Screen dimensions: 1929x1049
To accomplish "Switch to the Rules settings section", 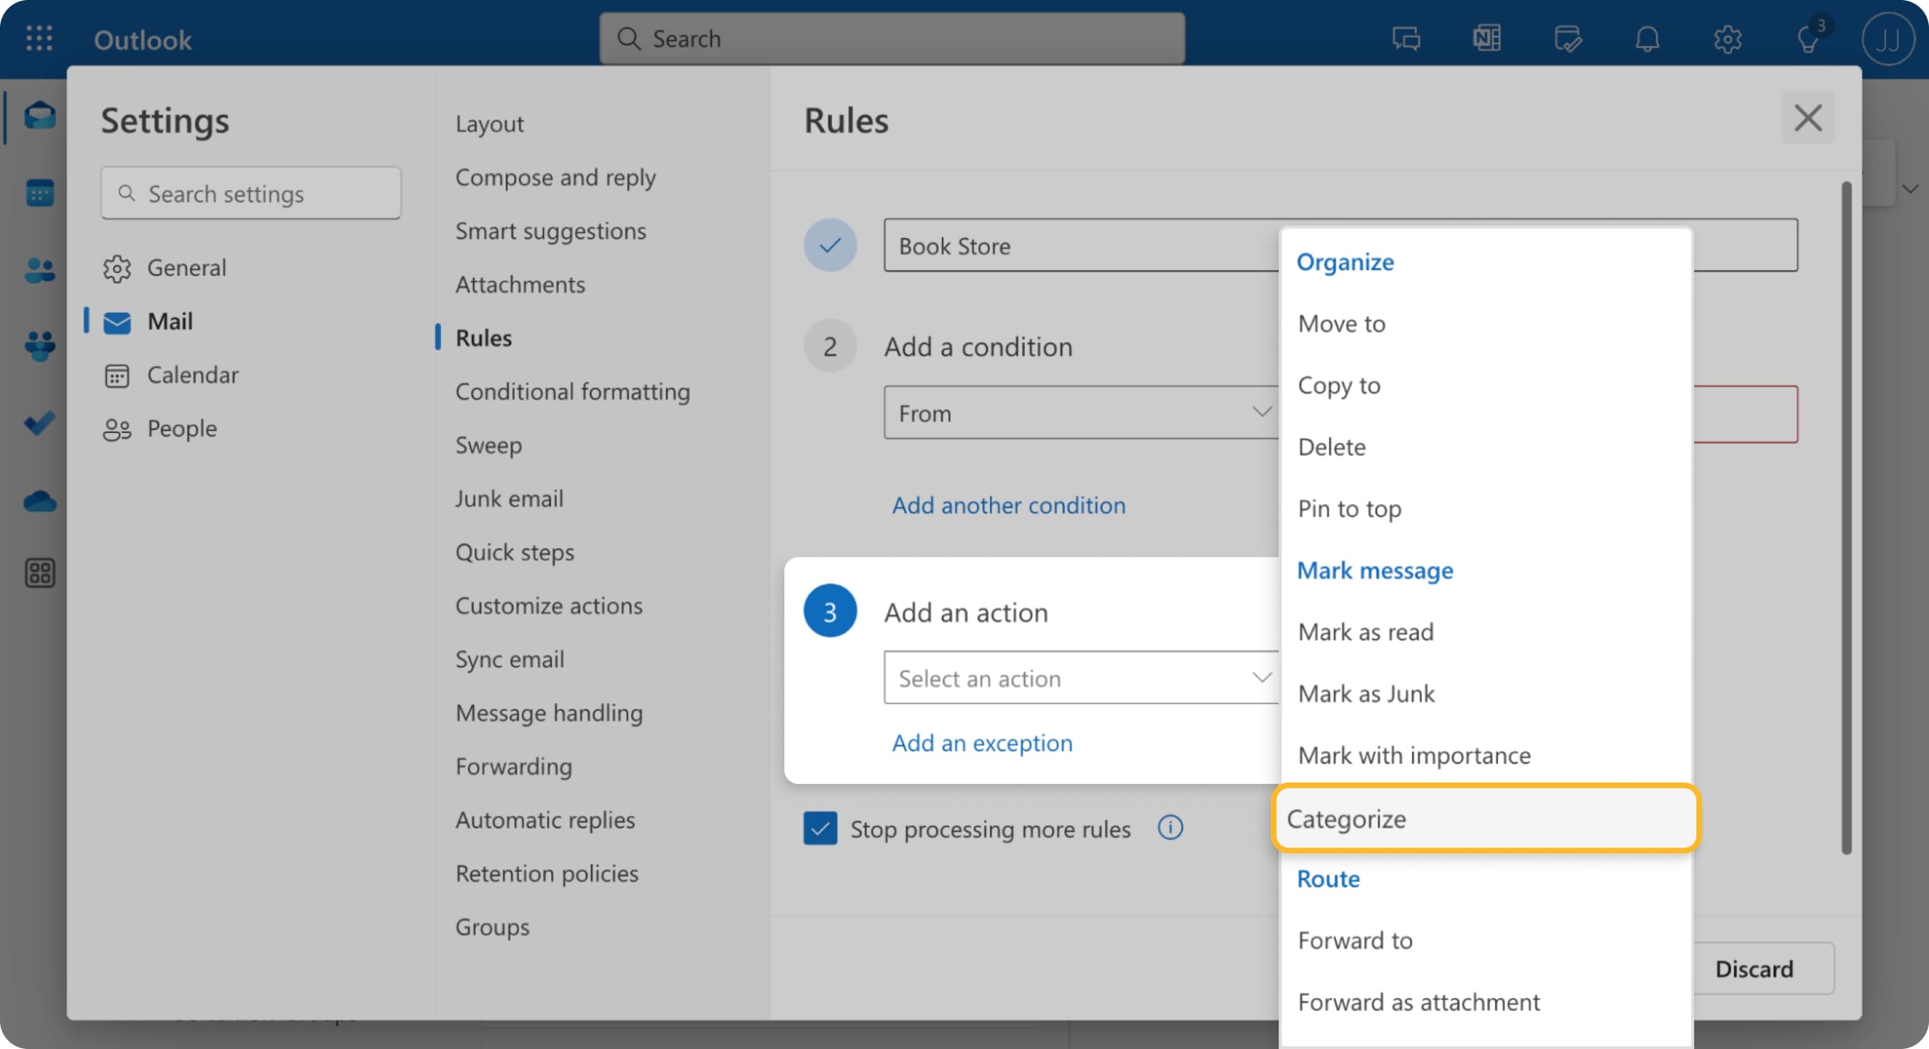I will pos(483,337).
